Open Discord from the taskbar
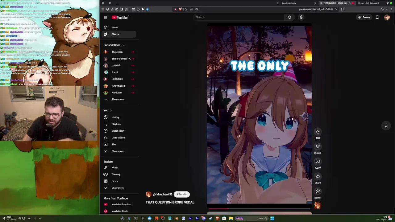This screenshot has width=395, height=222. click(203, 218)
